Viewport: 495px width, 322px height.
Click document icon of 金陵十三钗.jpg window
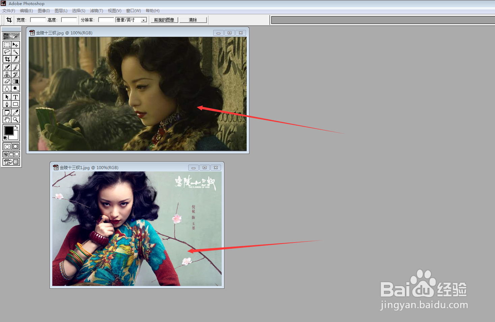[32, 33]
